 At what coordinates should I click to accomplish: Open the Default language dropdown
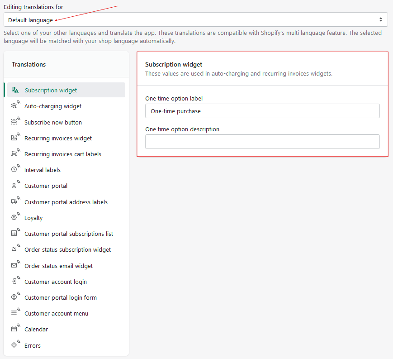pyautogui.click(x=195, y=19)
